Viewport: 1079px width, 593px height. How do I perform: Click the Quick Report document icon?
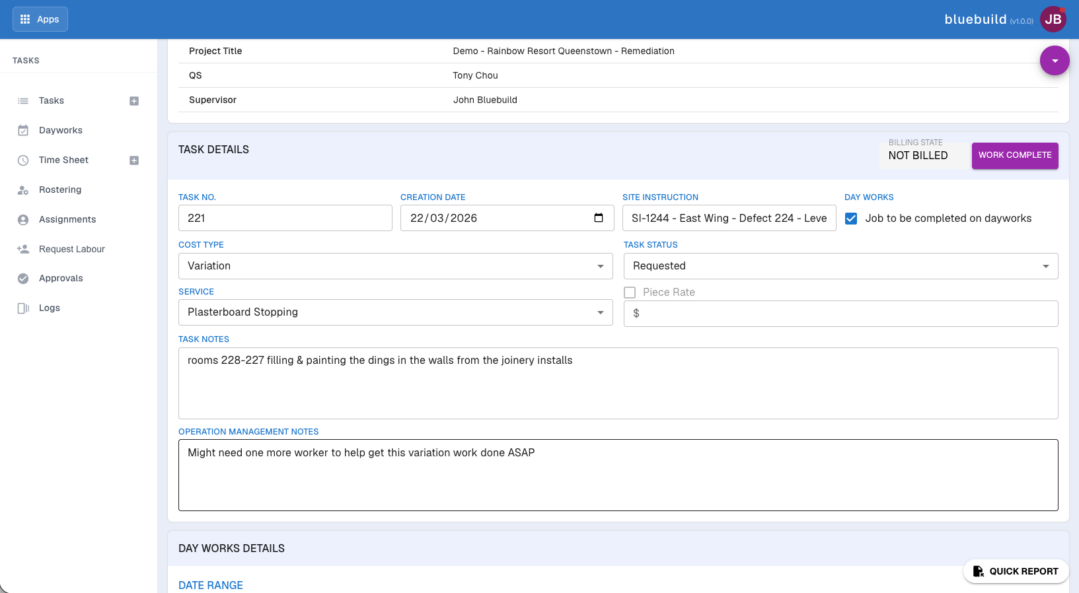click(979, 571)
